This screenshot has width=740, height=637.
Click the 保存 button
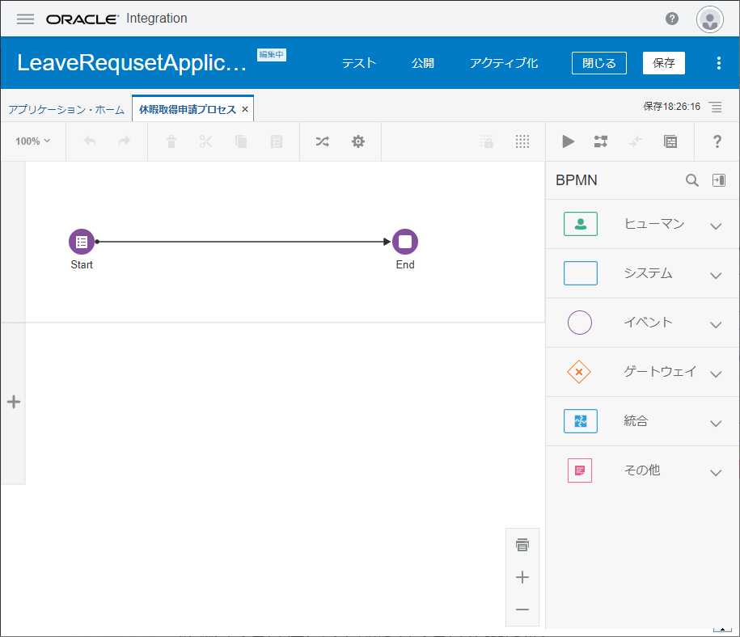click(x=663, y=63)
